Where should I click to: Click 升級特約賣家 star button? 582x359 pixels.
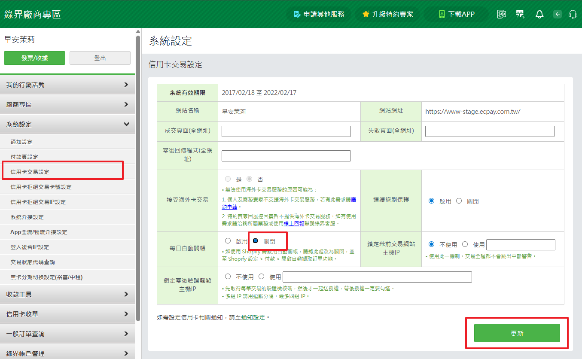click(x=387, y=14)
